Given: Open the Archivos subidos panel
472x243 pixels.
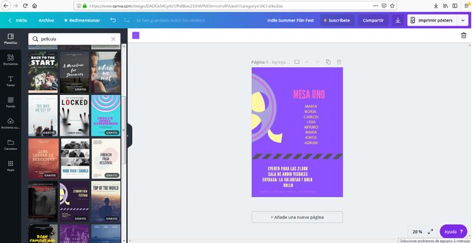Looking at the screenshot, I should pyautogui.click(x=11, y=124).
